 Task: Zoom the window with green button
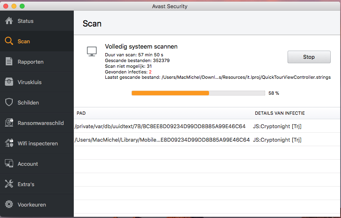22,6
